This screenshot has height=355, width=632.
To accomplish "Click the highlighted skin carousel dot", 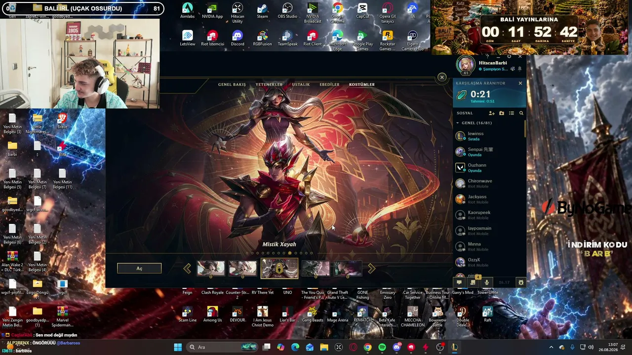I will coord(290,253).
